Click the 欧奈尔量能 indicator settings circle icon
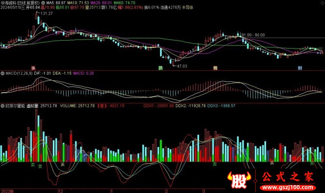This screenshot has height=193, width=325. pyautogui.click(x=2, y=106)
